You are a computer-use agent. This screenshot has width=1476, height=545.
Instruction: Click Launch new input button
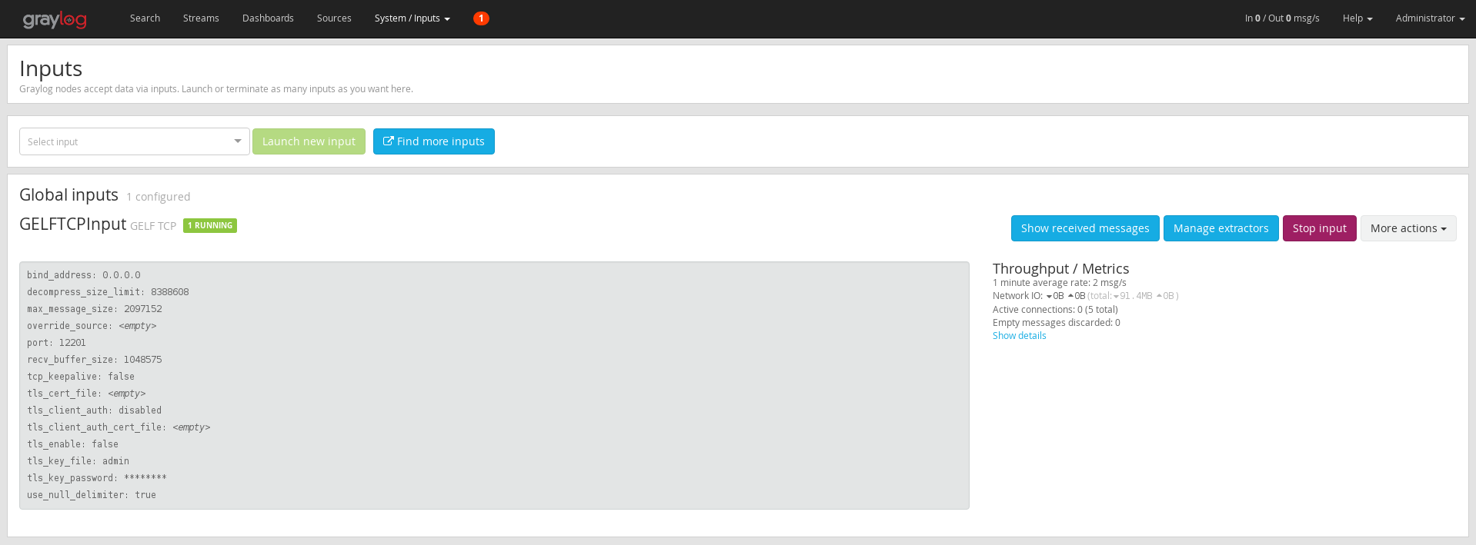(309, 141)
